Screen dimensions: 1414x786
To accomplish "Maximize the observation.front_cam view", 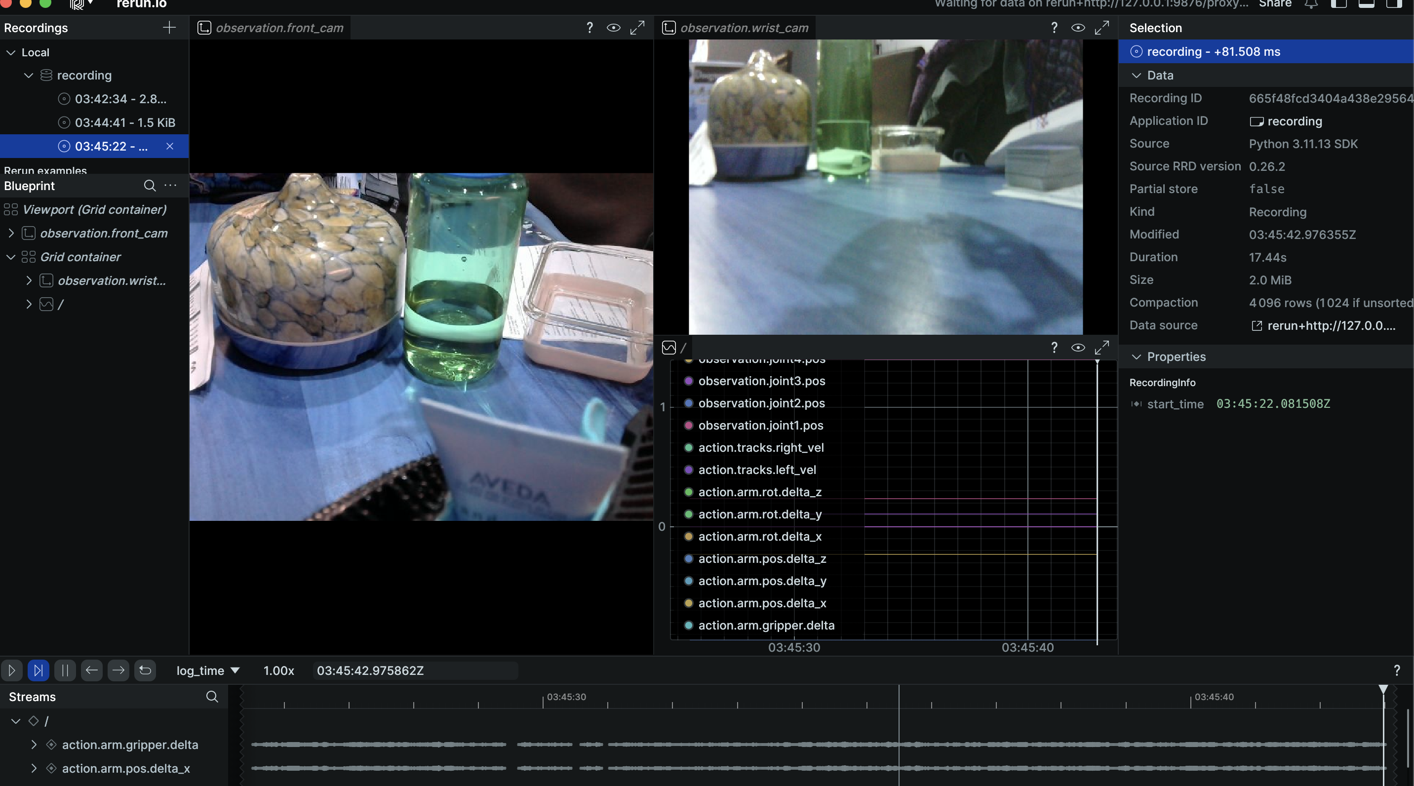I will coord(637,28).
